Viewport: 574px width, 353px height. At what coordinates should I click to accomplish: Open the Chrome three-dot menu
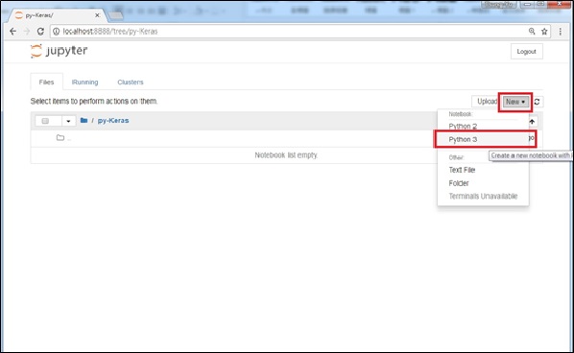(x=561, y=32)
